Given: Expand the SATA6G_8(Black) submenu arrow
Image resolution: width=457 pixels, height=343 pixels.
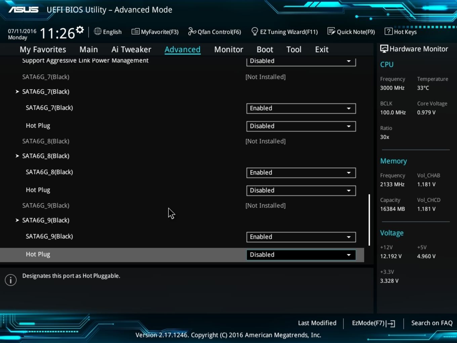Looking at the screenshot, I should pyautogui.click(x=17, y=156).
